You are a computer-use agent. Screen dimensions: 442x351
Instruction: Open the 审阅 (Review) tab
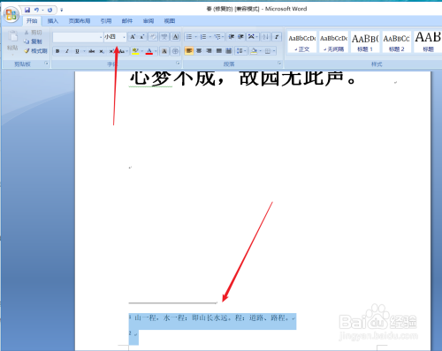coord(149,21)
